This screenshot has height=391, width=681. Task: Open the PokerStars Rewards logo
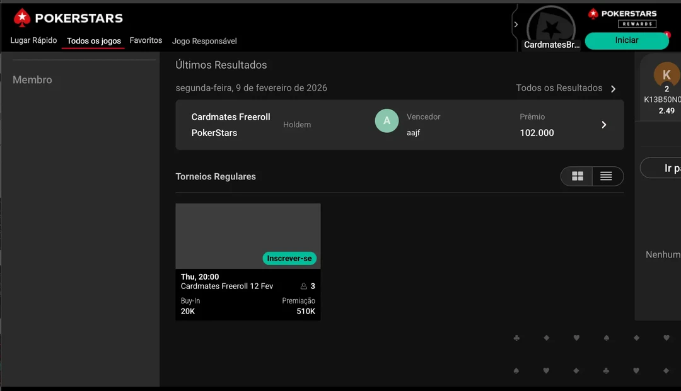[622, 18]
